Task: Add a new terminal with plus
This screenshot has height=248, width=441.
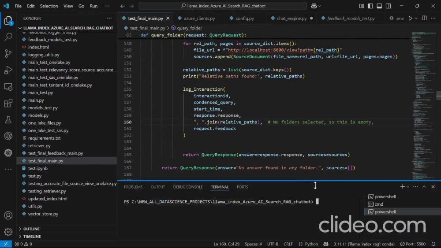Action: [x=402, y=186]
